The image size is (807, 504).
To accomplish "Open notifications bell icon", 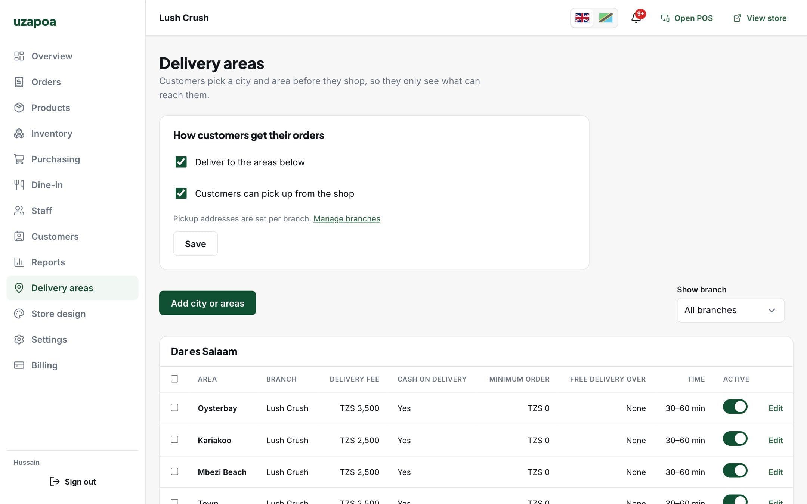I will click(636, 18).
